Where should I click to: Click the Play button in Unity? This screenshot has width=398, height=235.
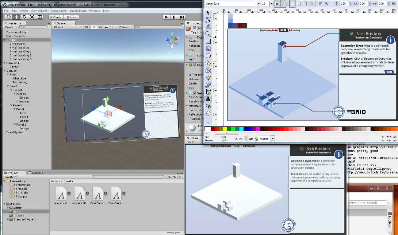coord(166,17)
